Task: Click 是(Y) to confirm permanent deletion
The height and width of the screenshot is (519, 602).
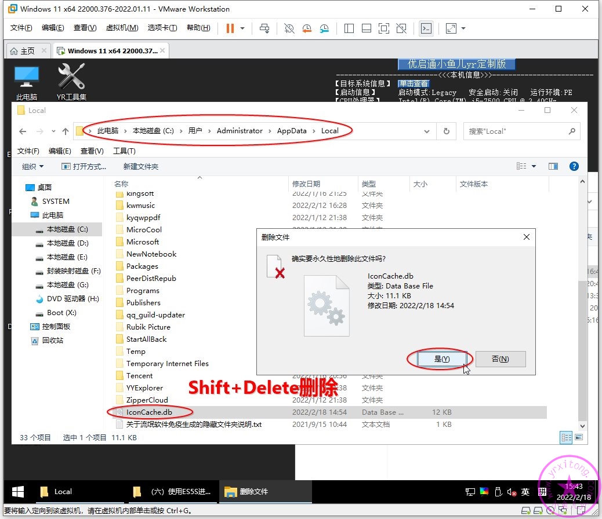Action: 441,359
